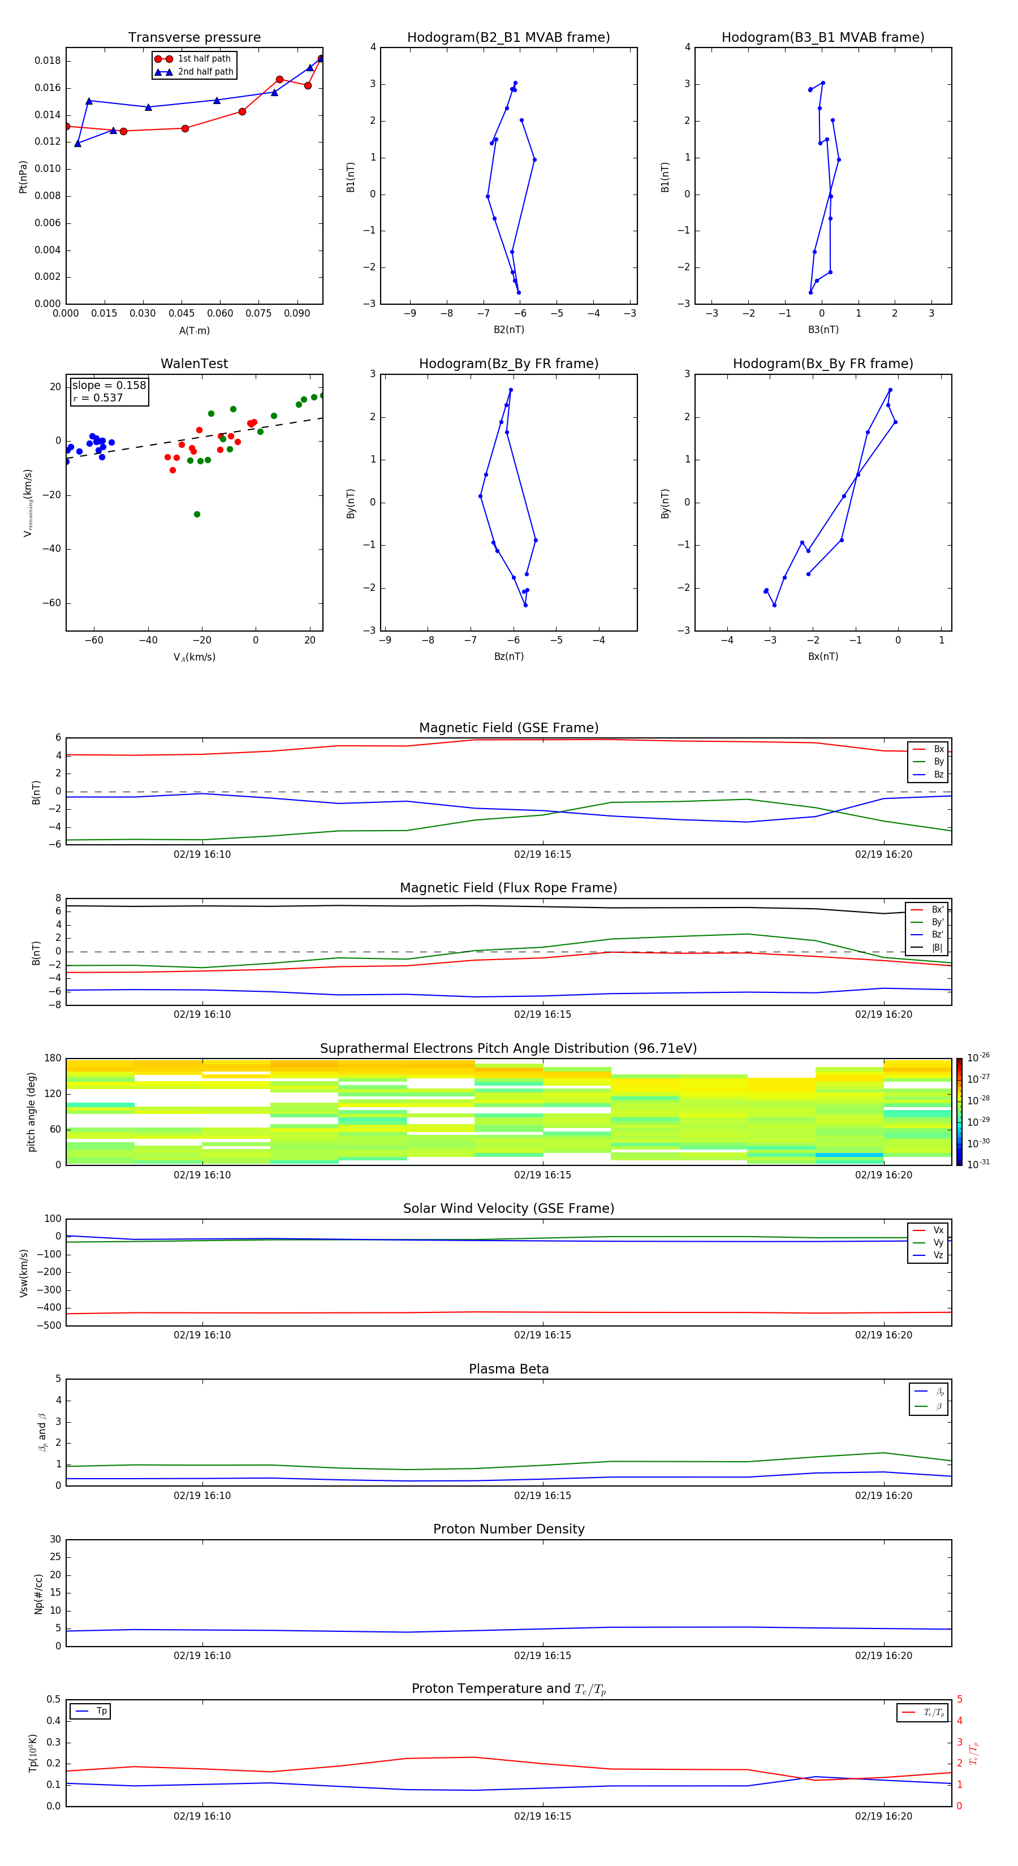Click the "Plasma Beta" panel title
This screenshot has height=1866, width=1018.
pos(508,1369)
